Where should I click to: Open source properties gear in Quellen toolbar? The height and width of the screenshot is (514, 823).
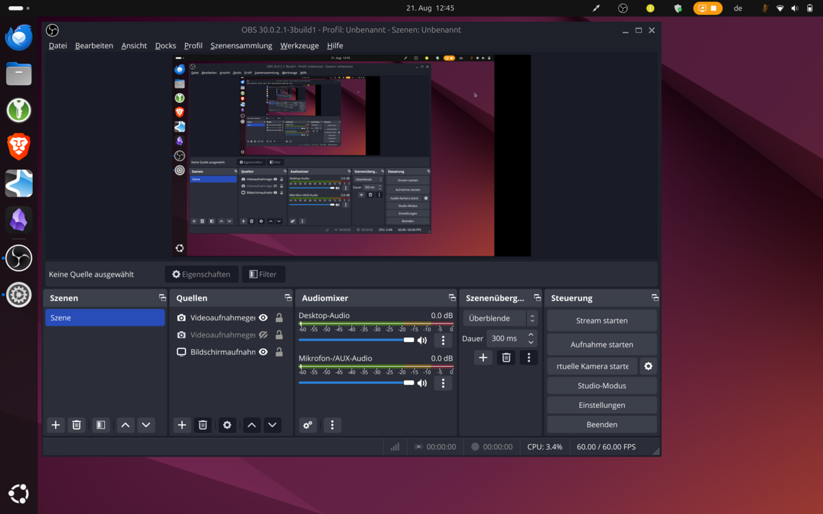coord(227,425)
